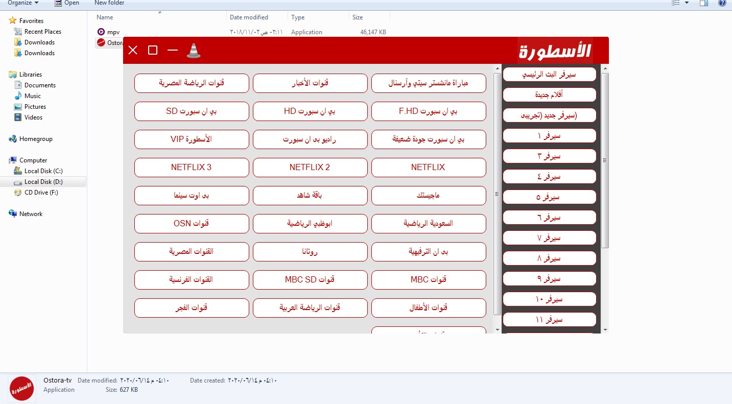Image resolution: width=732 pixels, height=404 pixels.
Task: Click server list scroll-up arrow
Action: pos(605,67)
